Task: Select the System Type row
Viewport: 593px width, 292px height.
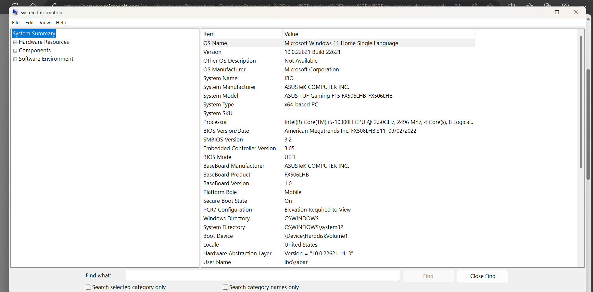Action: [x=339, y=104]
